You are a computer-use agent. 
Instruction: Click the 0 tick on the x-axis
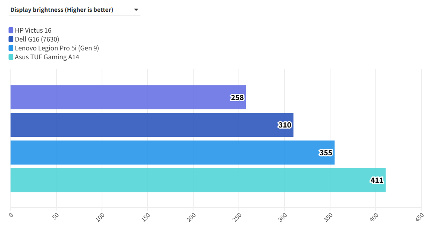(x=11, y=214)
